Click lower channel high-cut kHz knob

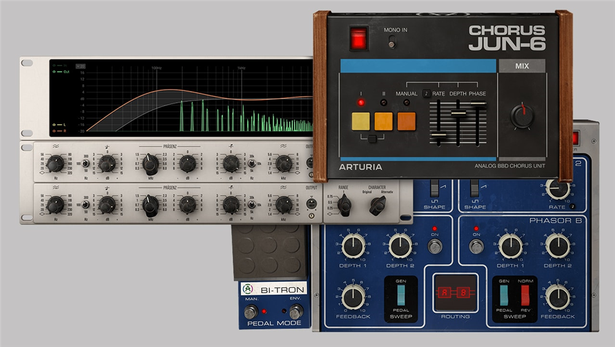[x=284, y=205]
